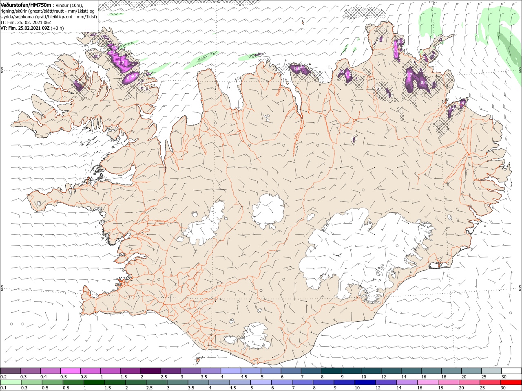Click the 20W longitude label

point(217,2)
